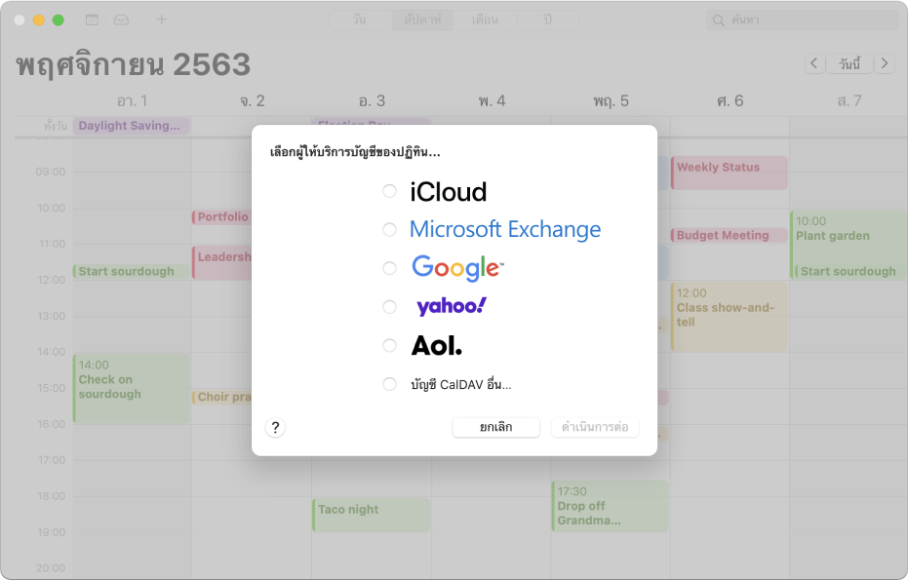Click the search magnifier icon
This screenshot has width=908, height=581.
tap(718, 20)
